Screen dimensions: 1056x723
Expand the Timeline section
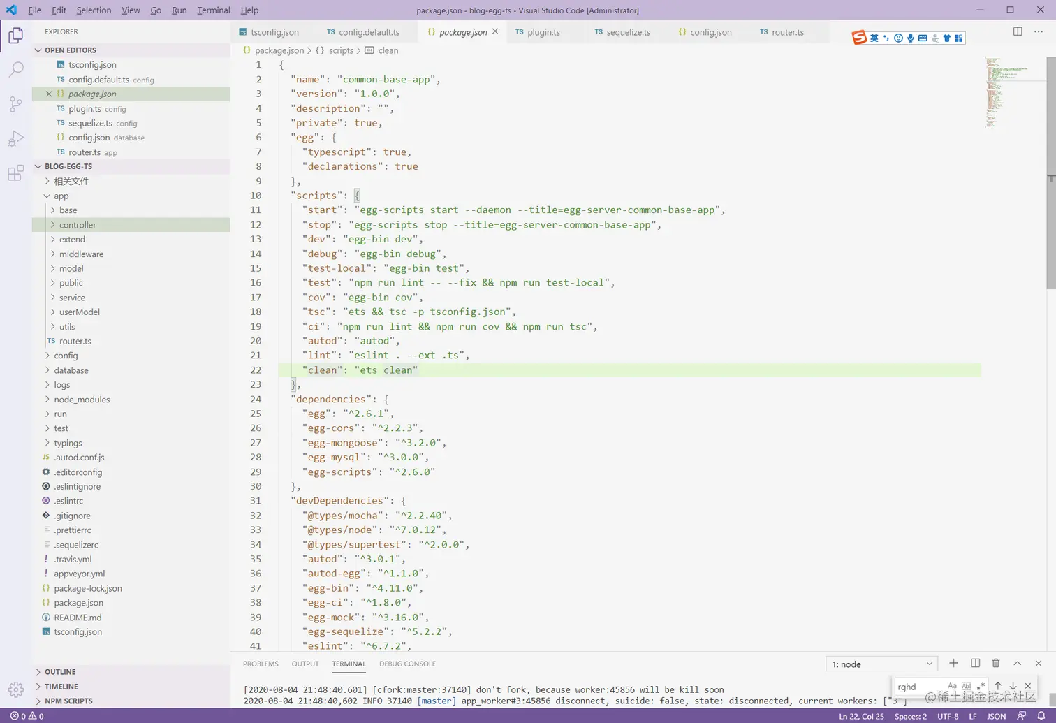click(131, 687)
